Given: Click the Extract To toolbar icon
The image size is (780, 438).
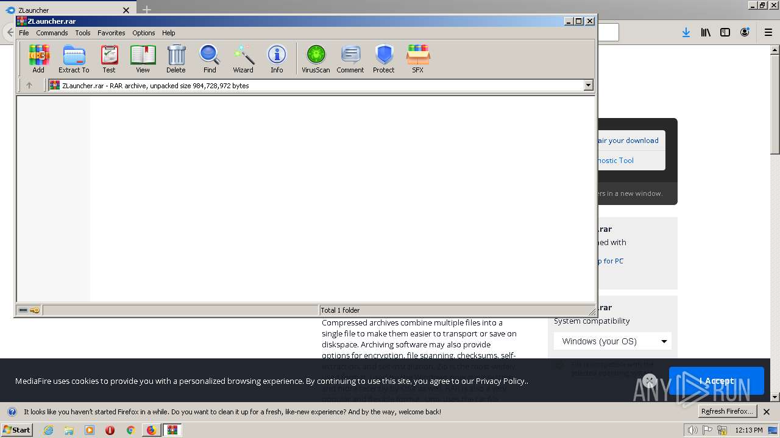Looking at the screenshot, I should click(74, 58).
